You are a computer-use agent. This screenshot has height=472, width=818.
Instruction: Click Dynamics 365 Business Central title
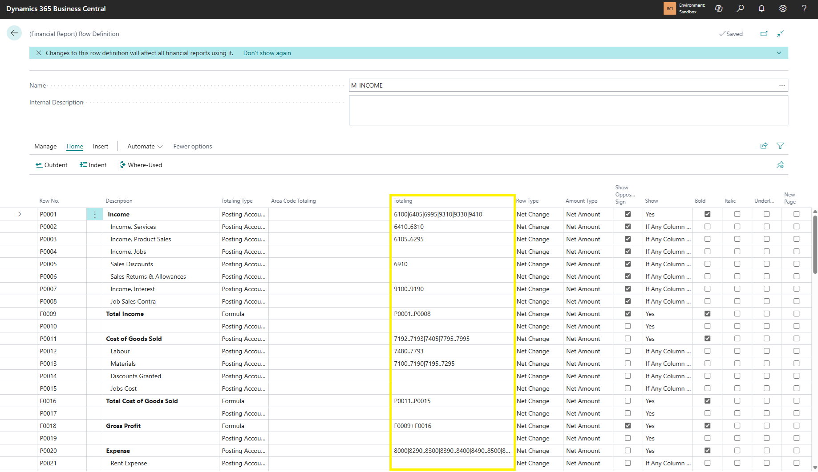pyautogui.click(x=56, y=9)
